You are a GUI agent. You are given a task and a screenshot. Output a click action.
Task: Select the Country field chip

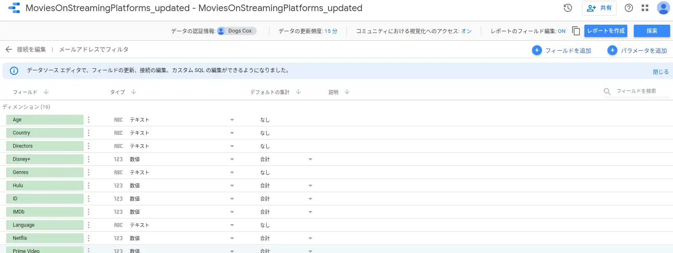click(45, 133)
